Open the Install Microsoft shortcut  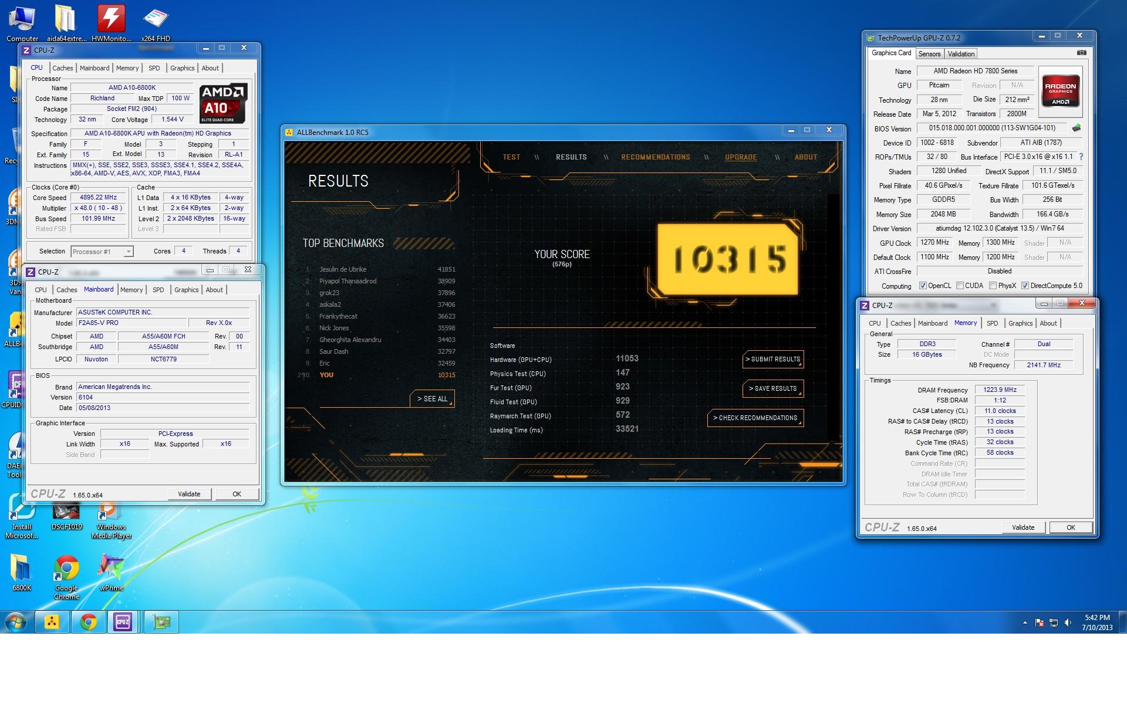click(x=22, y=516)
